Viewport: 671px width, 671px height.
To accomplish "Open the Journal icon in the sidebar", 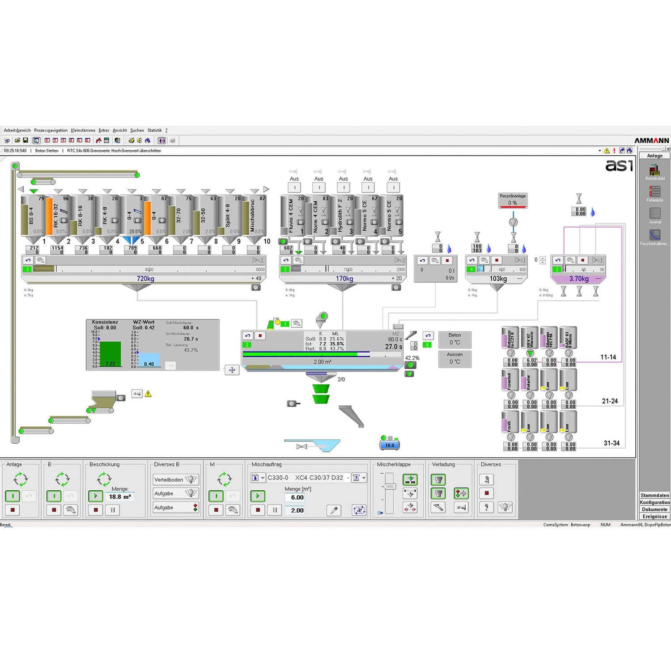I will 655,213.
